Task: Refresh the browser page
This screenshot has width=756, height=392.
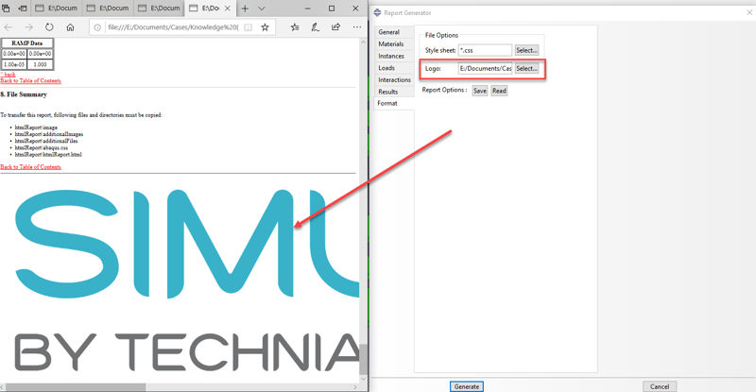Action: (x=49, y=27)
